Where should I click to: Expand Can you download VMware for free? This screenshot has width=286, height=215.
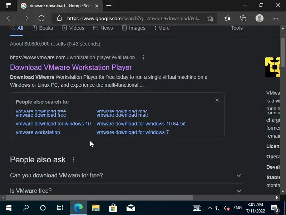(127, 176)
